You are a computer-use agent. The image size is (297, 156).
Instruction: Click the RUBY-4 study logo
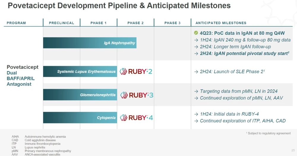point(136,118)
